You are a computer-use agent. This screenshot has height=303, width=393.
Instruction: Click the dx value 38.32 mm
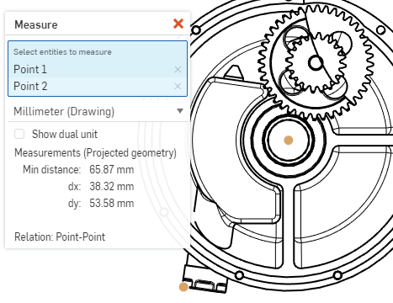[x=111, y=186]
